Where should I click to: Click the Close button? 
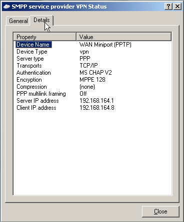click(x=160, y=211)
